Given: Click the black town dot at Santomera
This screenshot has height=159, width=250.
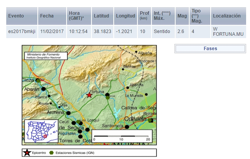Looking at the screenshot, I should 127,127.
